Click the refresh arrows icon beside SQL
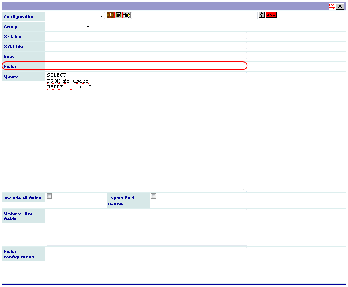Image resolution: width=348 pixels, height=287 pixels. (262, 15)
